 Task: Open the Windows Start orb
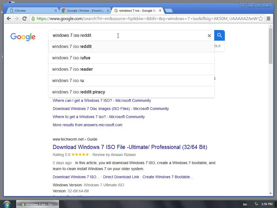(7, 204)
